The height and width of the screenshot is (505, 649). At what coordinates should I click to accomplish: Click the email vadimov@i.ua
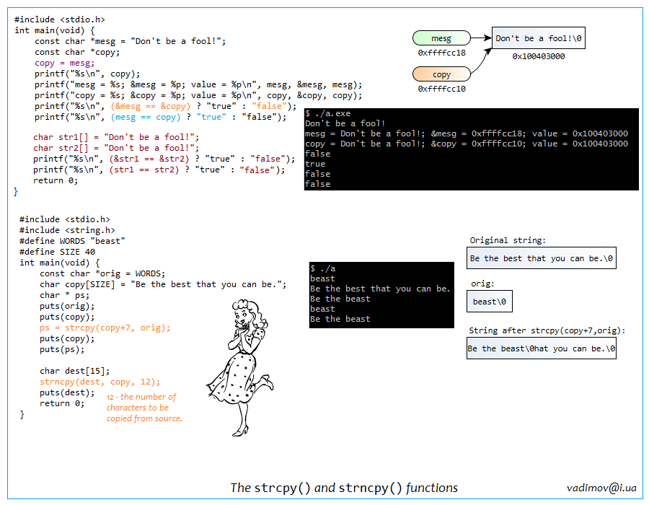tap(601, 488)
